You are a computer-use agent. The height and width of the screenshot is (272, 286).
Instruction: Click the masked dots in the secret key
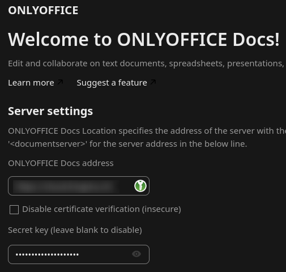[47, 254]
